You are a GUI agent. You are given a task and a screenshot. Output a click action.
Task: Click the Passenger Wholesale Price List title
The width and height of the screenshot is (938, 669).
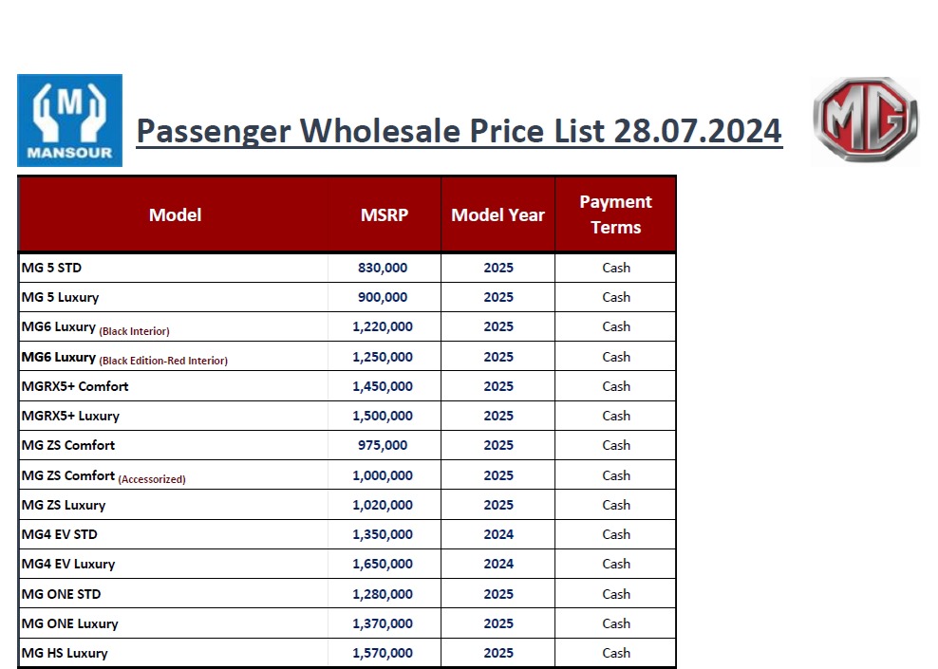(x=459, y=130)
